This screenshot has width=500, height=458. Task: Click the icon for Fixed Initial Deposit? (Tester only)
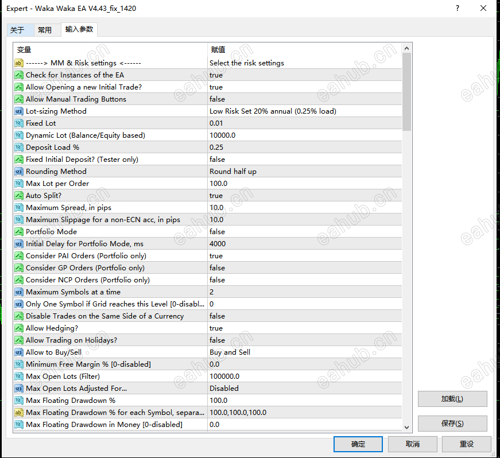tap(19, 160)
